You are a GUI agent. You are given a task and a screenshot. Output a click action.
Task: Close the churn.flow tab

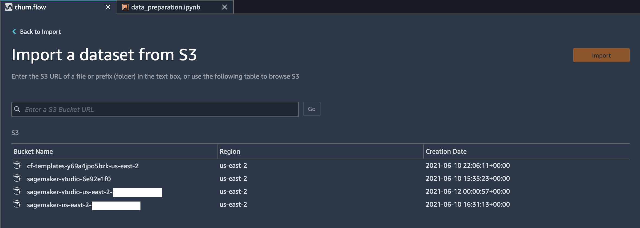(108, 7)
